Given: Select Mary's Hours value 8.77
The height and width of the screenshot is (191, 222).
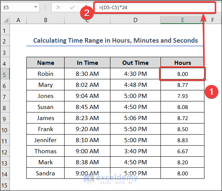Looking at the screenshot, I should 182,85.
